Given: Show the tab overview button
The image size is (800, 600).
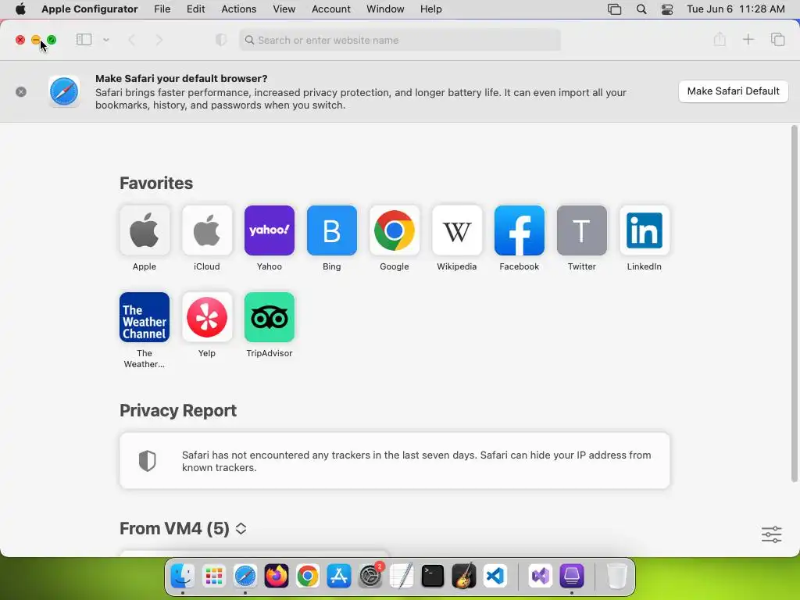Looking at the screenshot, I should click(x=777, y=39).
